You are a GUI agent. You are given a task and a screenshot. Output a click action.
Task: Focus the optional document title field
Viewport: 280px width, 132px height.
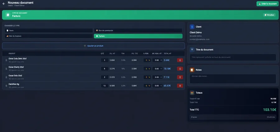233,57
